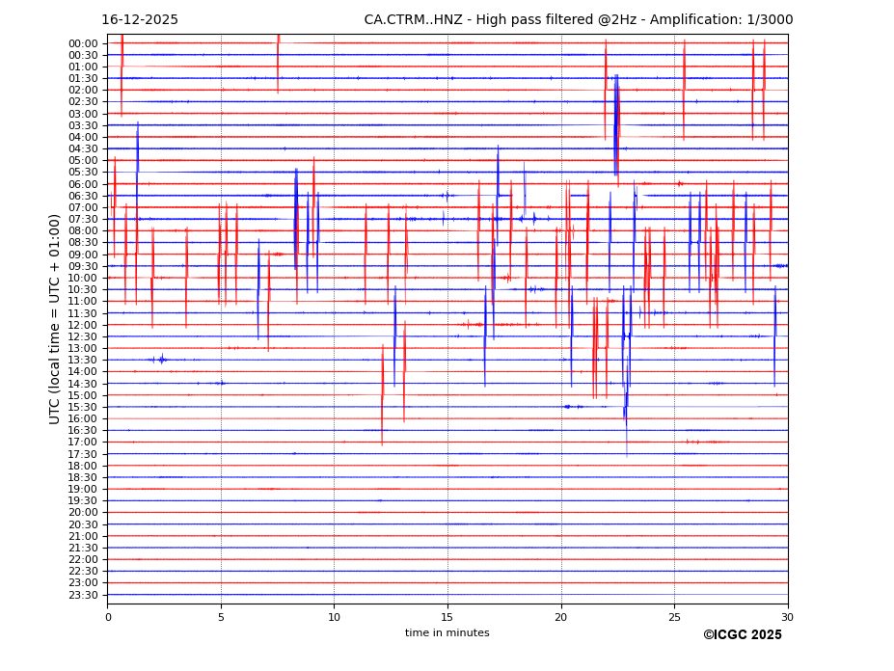Click the date label 16-12-2025
This screenshot has height=671, width=894.
coord(140,20)
